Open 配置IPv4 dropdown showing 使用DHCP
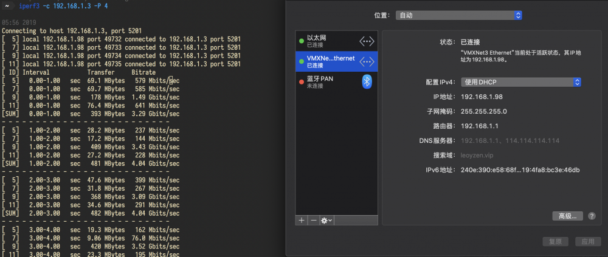 [x=521, y=82]
